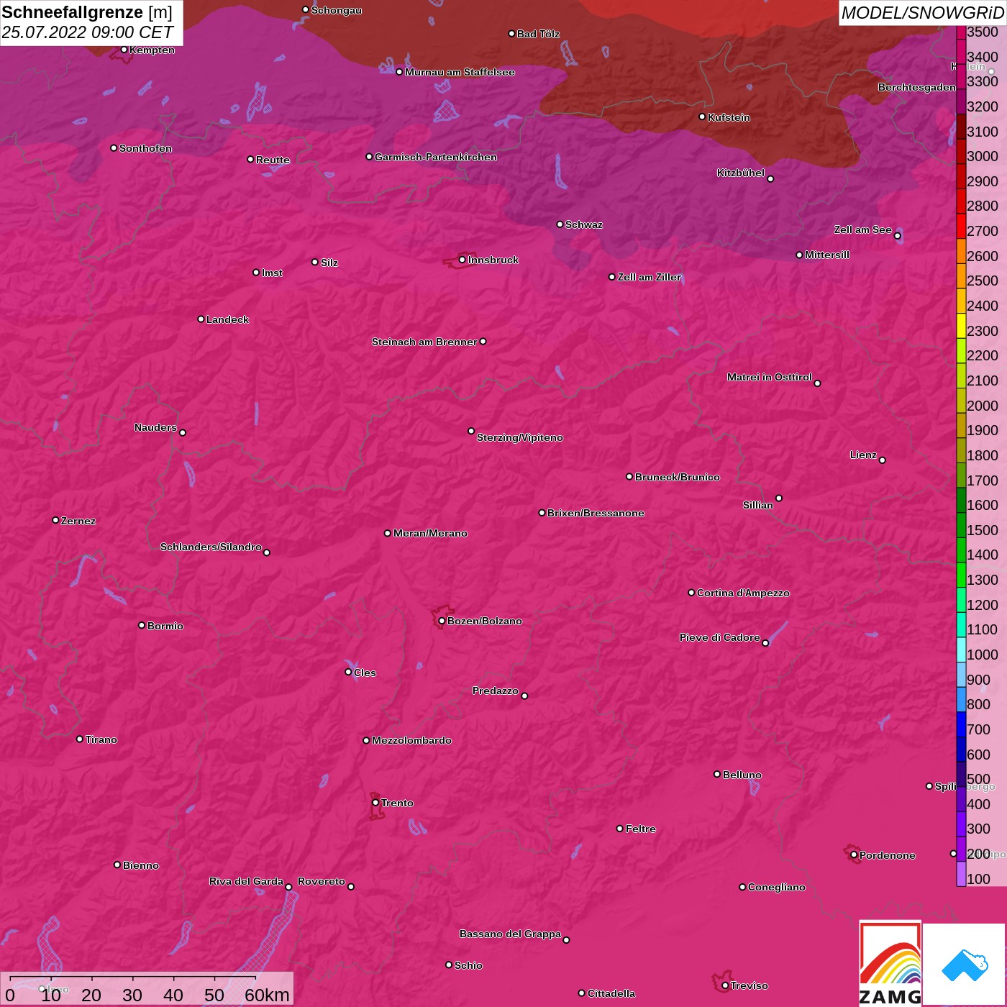The image size is (1007, 1007).
Task: Select the Bormio label
Action: (165, 626)
